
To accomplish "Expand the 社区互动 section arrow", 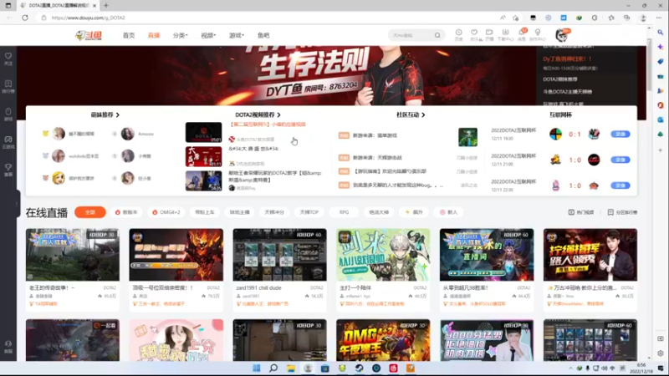I will tap(423, 114).
